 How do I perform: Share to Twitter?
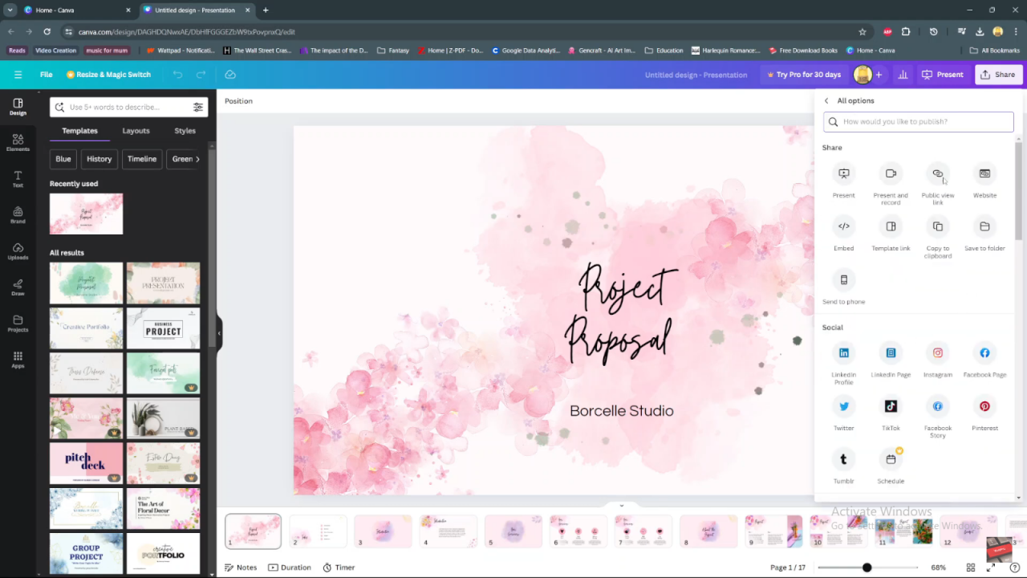click(x=843, y=414)
